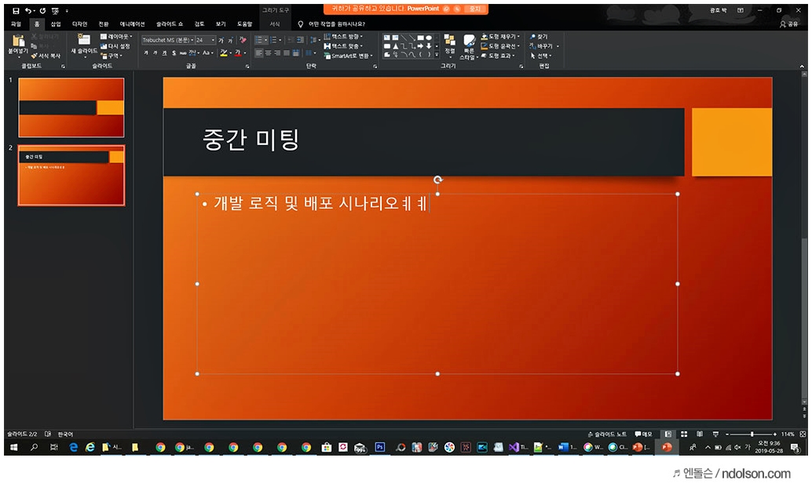Screen dimensions: 812x487
Task: Select slide 1 thumbnail
Action: (x=71, y=107)
